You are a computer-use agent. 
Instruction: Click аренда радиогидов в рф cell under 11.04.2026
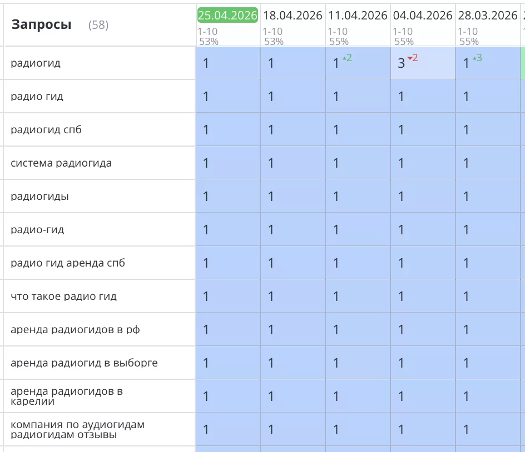[x=358, y=330]
